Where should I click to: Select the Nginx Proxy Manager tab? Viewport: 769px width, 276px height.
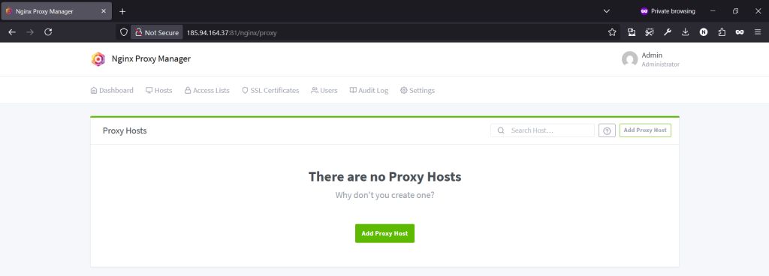(x=57, y=11)
